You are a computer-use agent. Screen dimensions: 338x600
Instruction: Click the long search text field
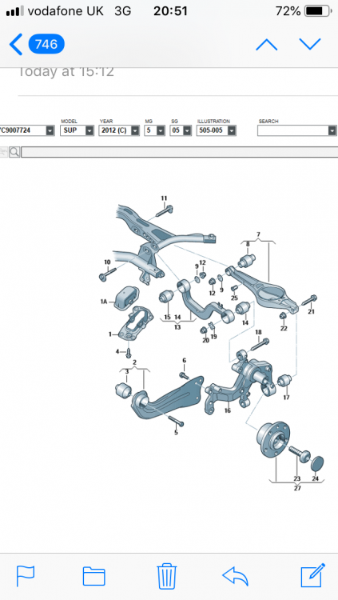click(x=179, y=152)
